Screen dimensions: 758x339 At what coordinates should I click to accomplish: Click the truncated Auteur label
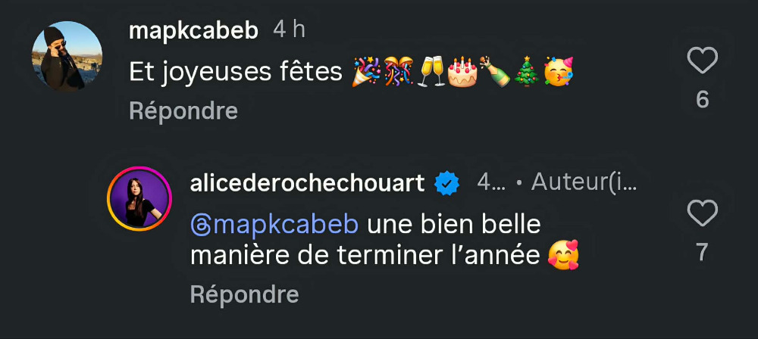[x=584, y=182]
